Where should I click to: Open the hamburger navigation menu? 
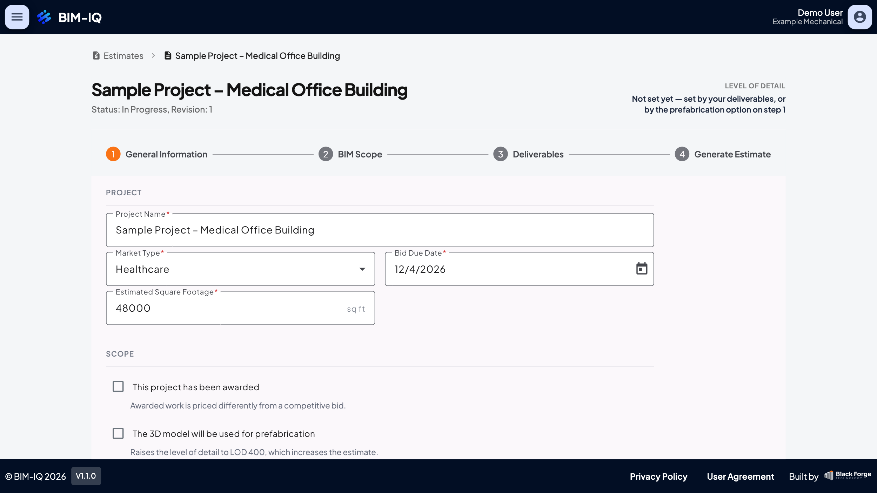tap(17, 17)
